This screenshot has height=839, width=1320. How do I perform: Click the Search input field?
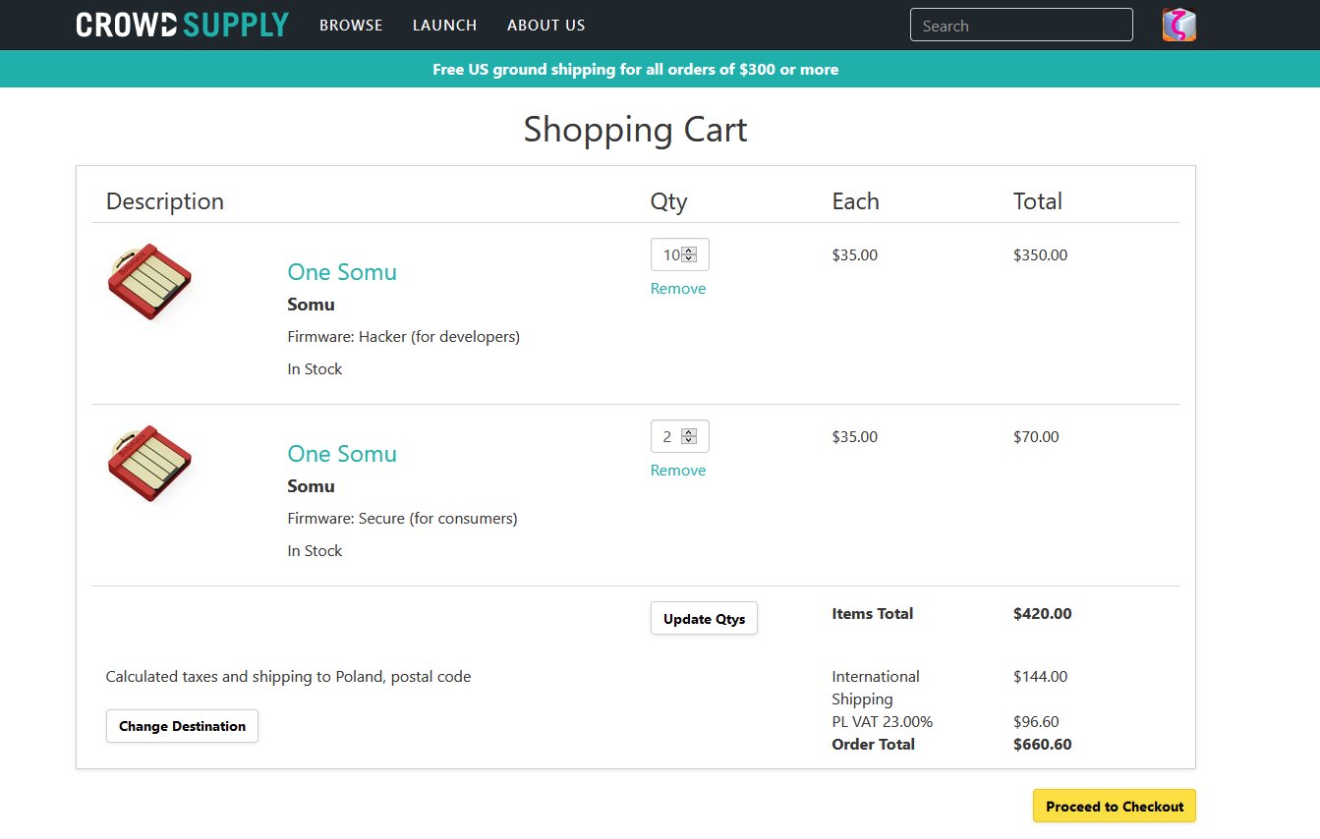coord(1020,26)
